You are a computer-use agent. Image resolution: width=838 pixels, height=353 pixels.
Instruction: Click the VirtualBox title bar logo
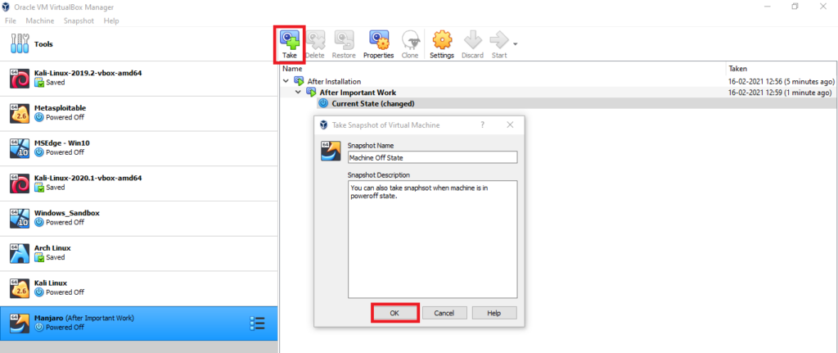[x=7, y=7]
